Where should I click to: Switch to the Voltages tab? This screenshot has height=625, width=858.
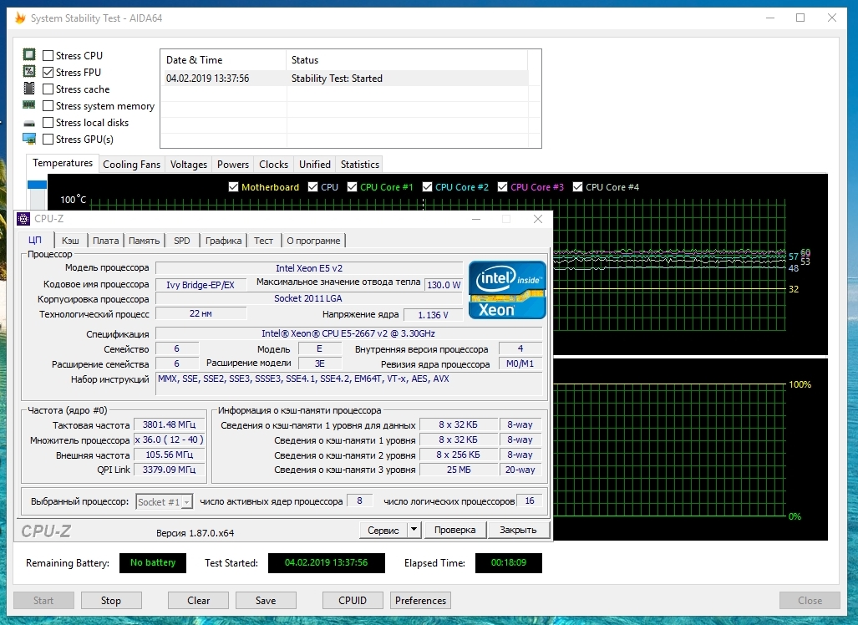tap(188, 164)
